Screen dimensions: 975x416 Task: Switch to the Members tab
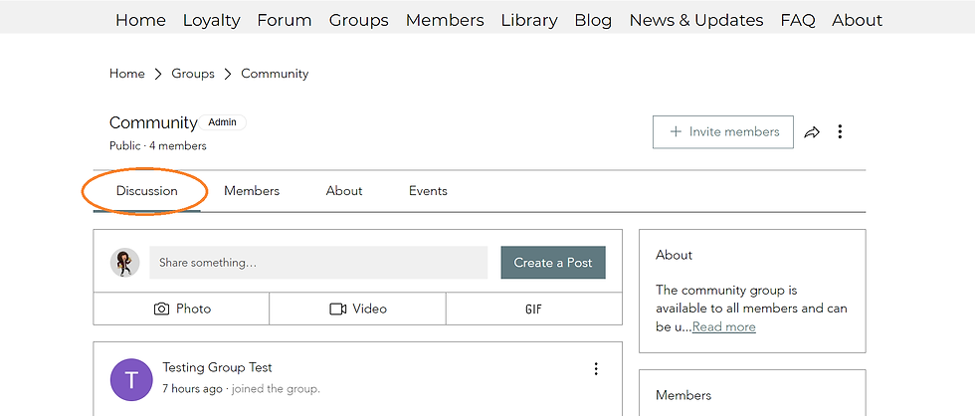(252, 191)
